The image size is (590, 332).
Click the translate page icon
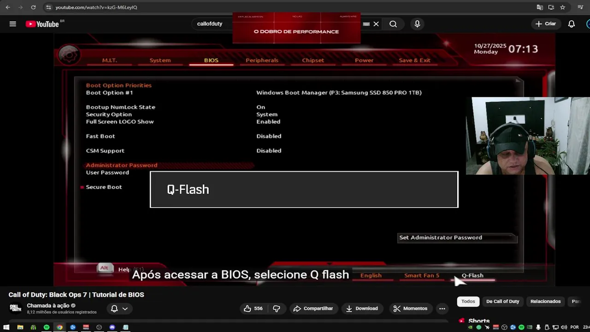(x=540, y=7)
